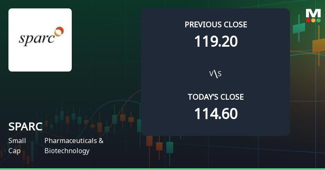Open the SPARC stock name title
Image resolution: width=325 pixels, height=170 pixels.
[25, 127]
